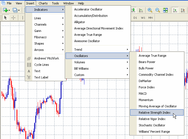
Task: Open the New Chart dropdown arrow
Action: 9,10
